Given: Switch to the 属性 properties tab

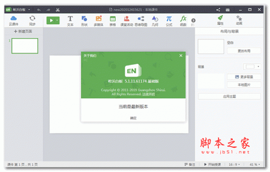Looking at the screenshot, I should [220, 20].
